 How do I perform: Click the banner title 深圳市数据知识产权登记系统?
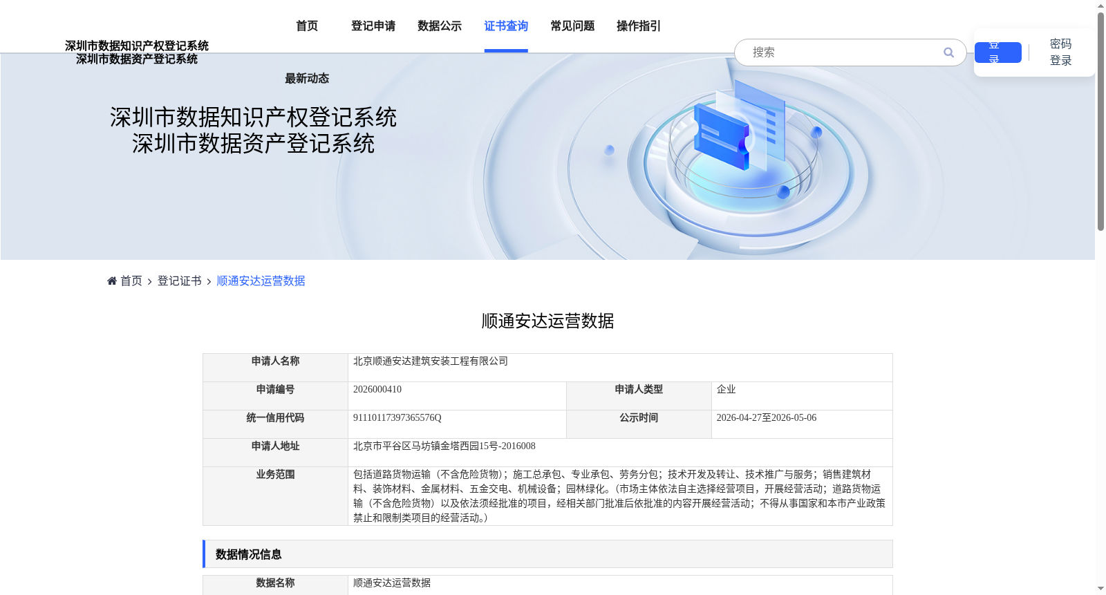click(253, 117)
